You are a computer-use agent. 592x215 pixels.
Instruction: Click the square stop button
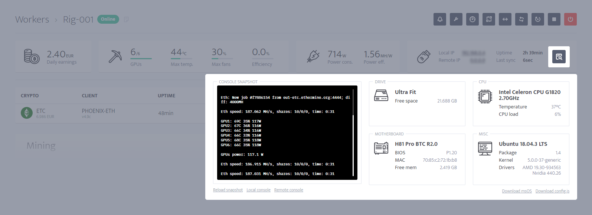pos(554,19)
